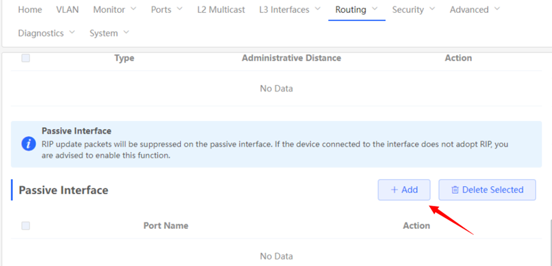552x266 pixels.
Task: Expand the System menu
Action: tap(125, 33)
